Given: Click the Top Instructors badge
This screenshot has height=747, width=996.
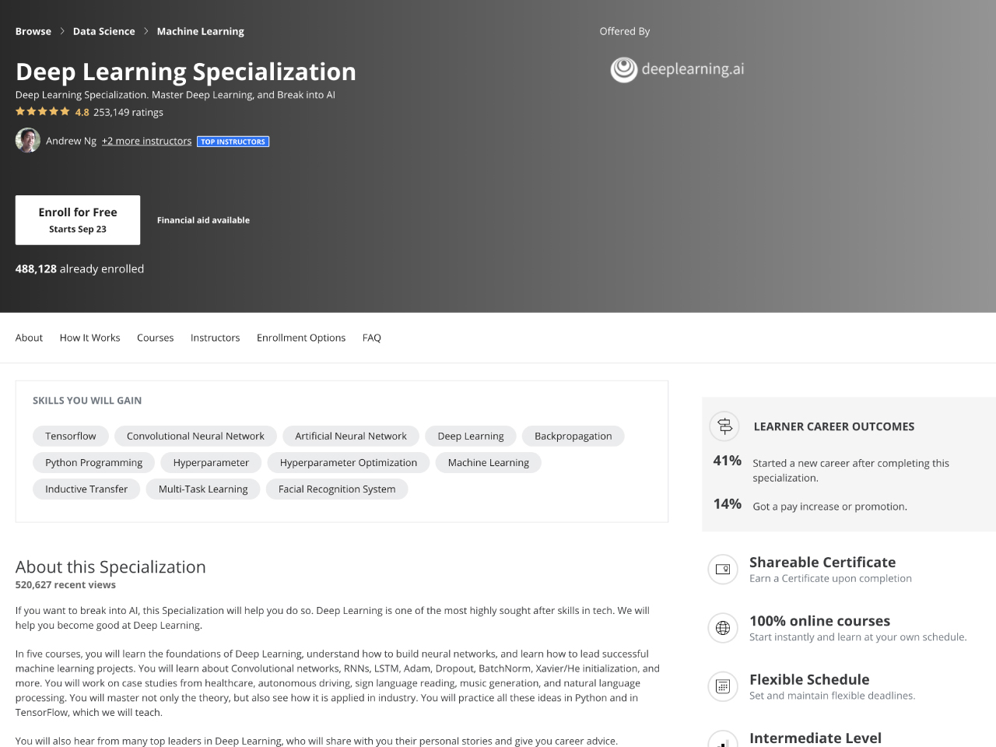Looking at the screenshot, I should click(x=233, y=142).
